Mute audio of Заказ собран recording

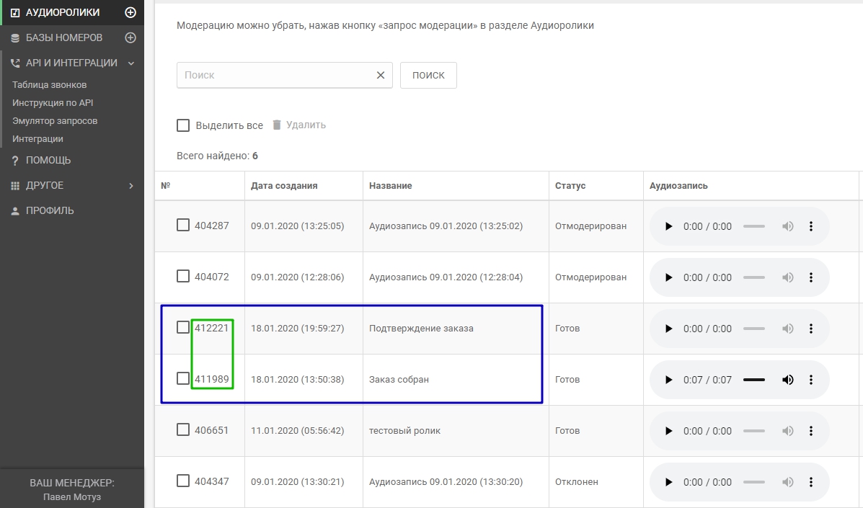788,380
